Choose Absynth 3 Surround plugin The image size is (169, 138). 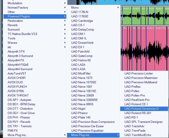tap(35, 56)
